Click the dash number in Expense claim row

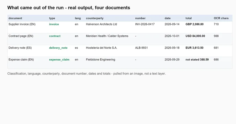point(136,60)
